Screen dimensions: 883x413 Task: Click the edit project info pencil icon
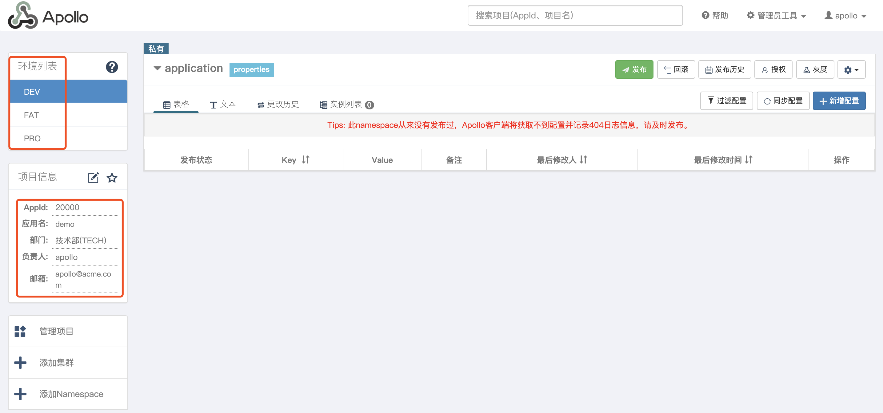point(93,177)
